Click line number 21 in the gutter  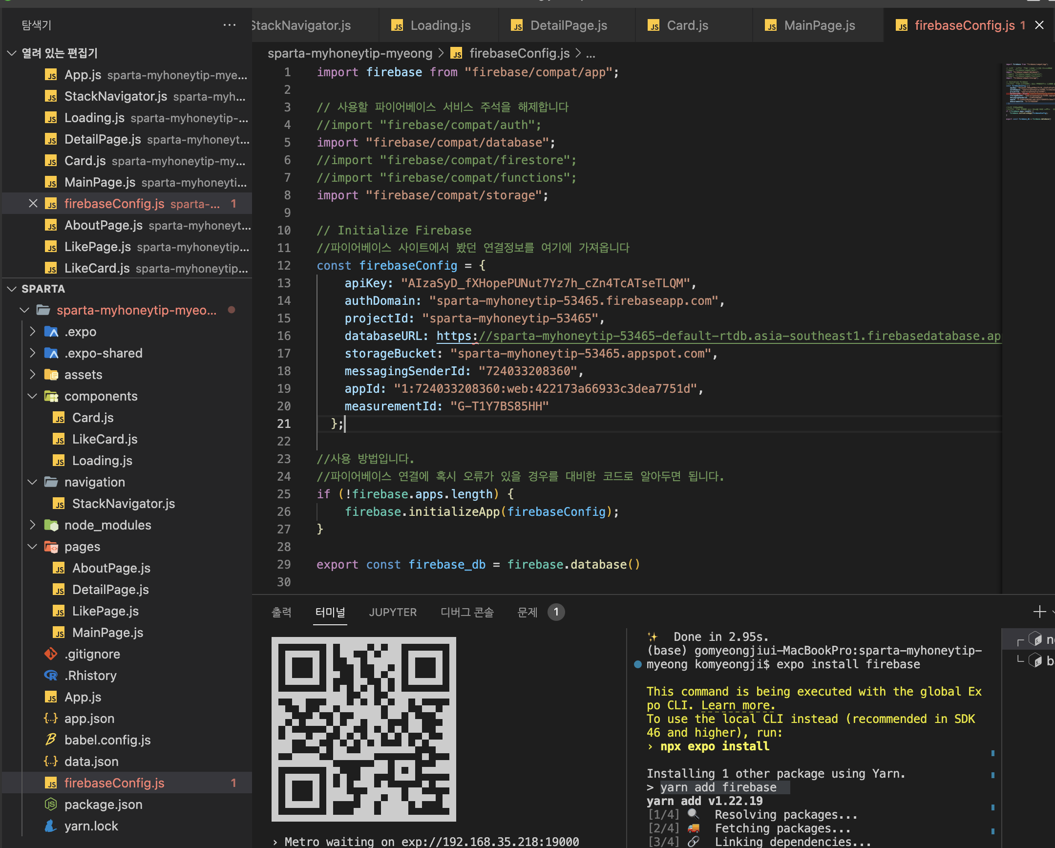284,424
